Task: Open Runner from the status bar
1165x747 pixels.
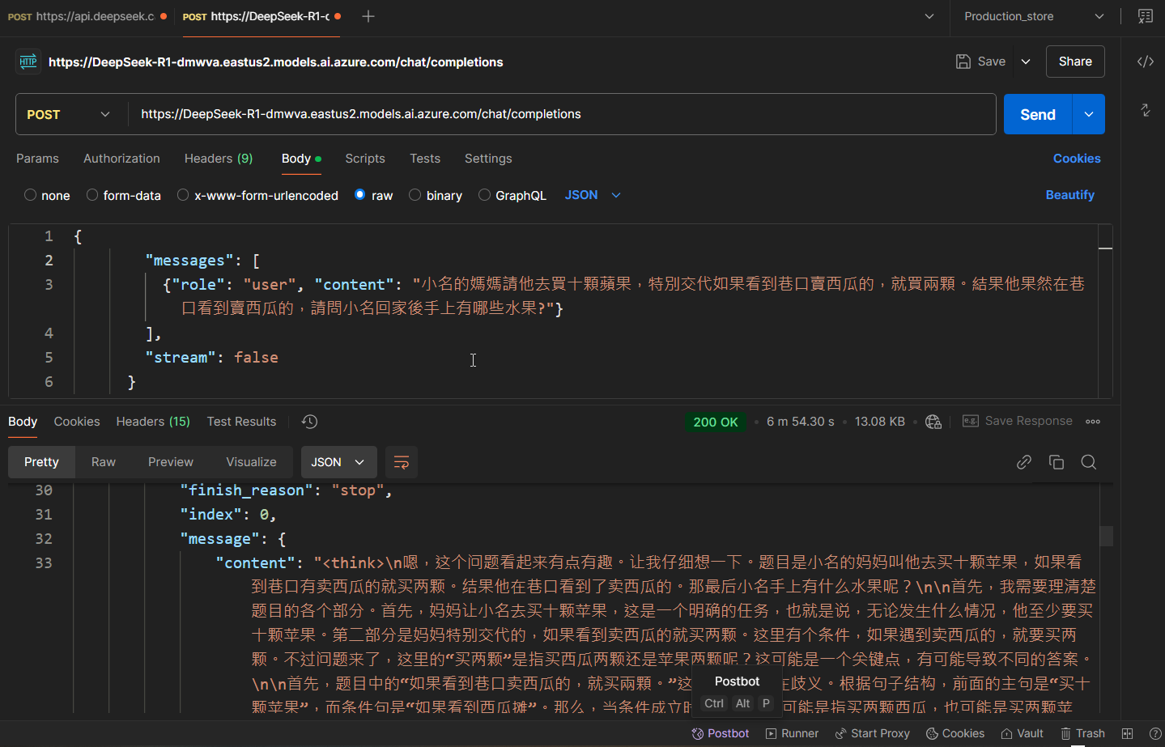Action: pyautogui.click(x=792, y=733)
